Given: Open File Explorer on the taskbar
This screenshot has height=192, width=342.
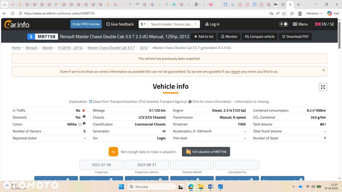Looking at the screenshot, I should [x=201, y=187].
